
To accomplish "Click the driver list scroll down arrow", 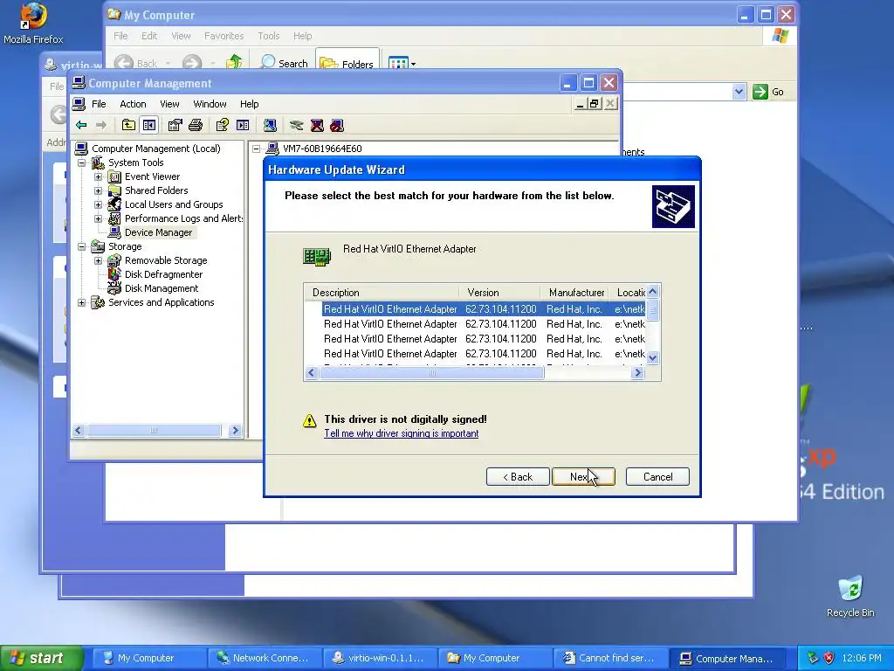I will click(653, 357).
